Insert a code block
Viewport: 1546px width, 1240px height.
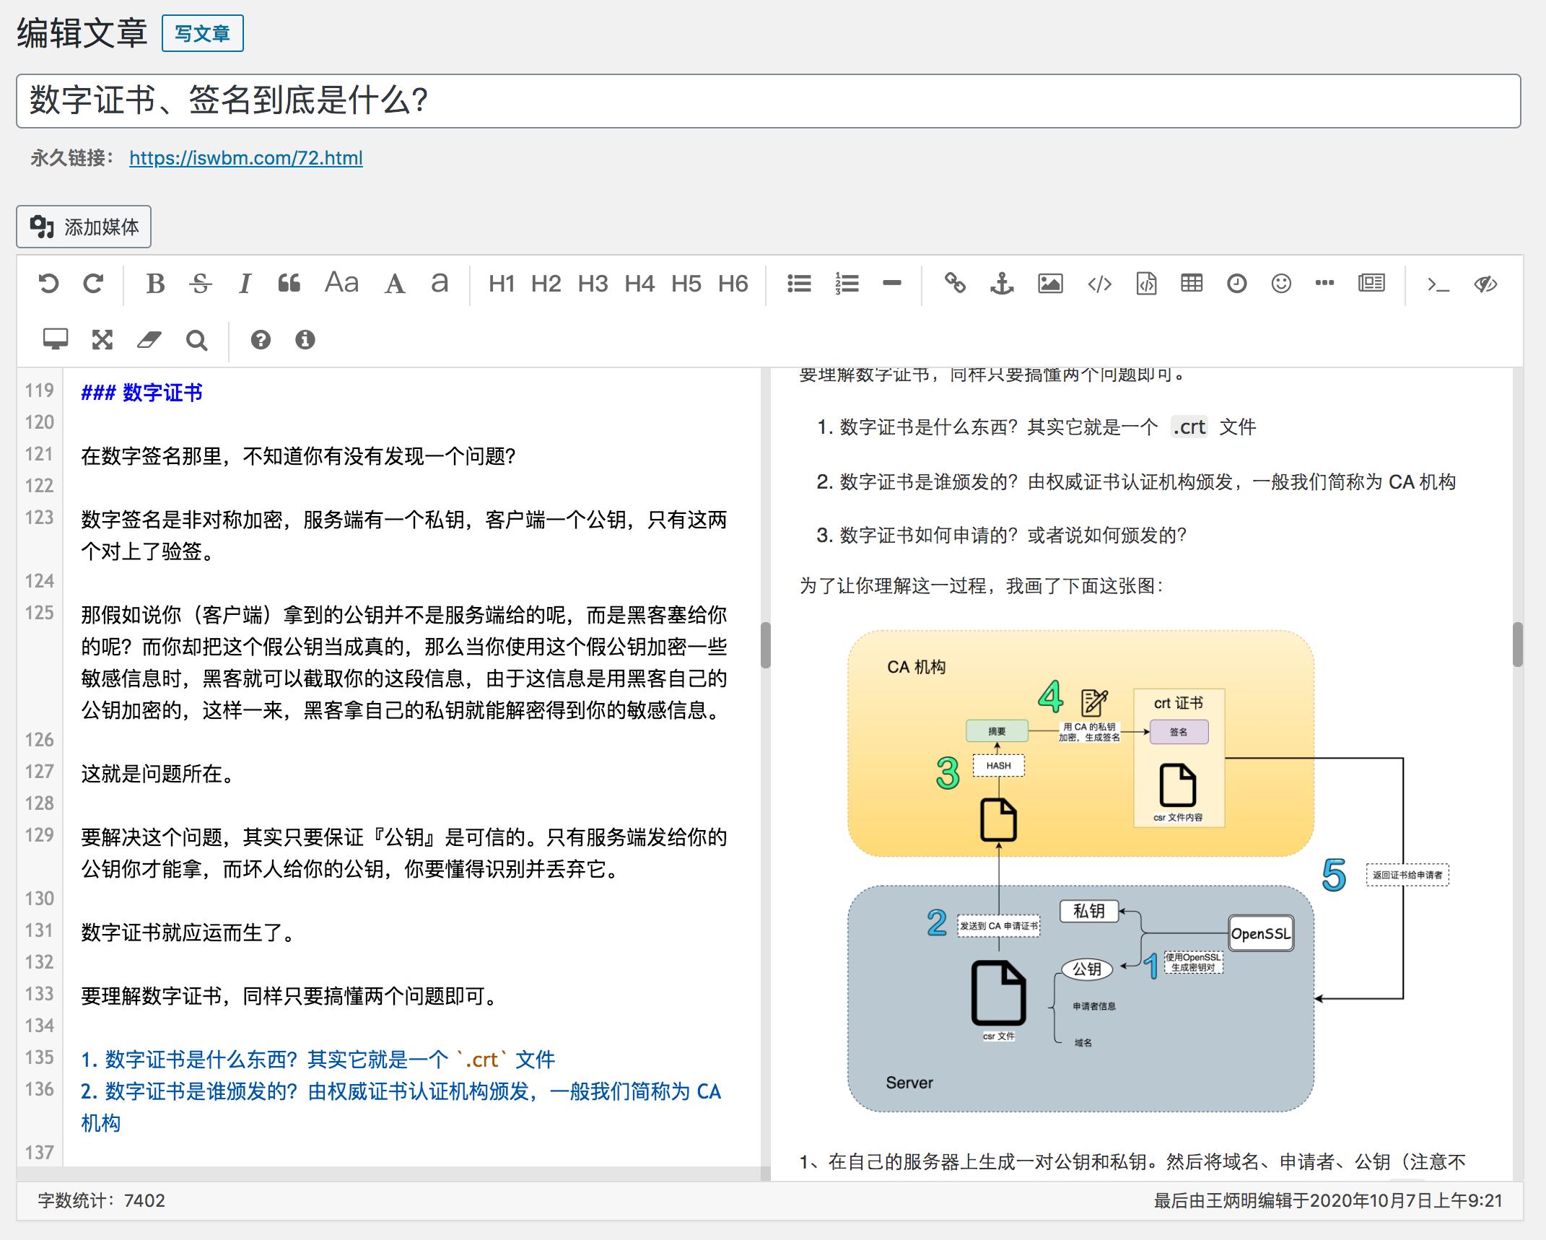coord(1145,283)
